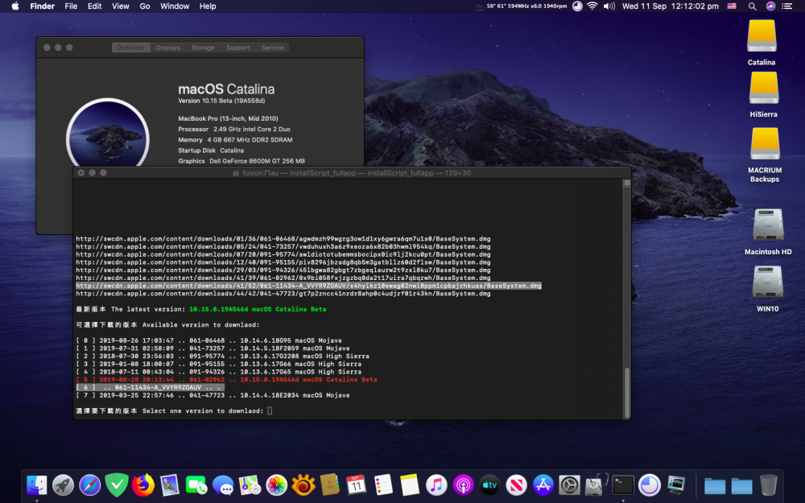
Task: Open Podcasts purple icon in Dock
Action: 463,484
